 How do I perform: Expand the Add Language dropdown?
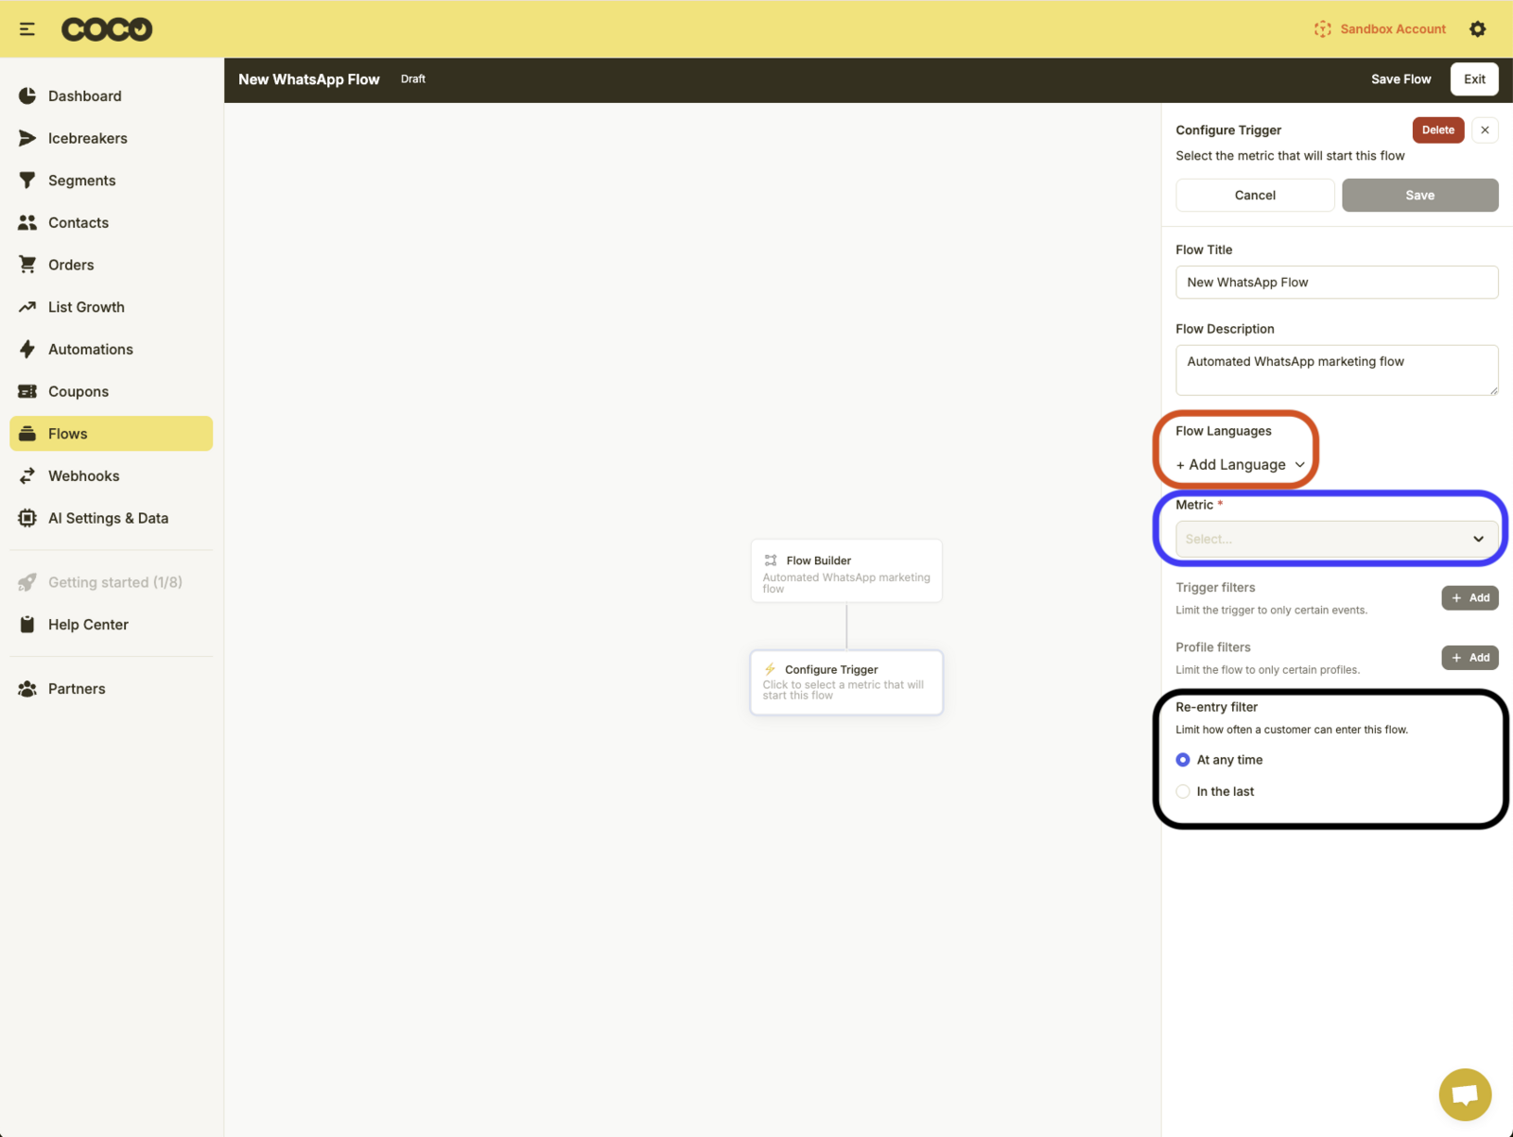1240,465
